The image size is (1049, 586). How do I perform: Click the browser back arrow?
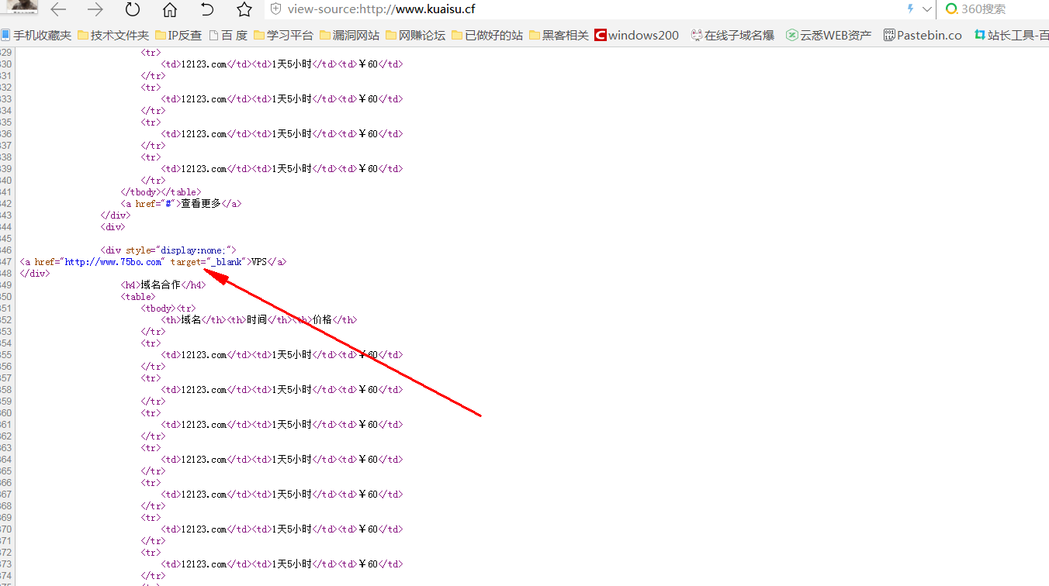pyautogui.click(x=58, y=9)
